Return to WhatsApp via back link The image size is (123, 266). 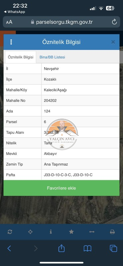coord(14,12)
